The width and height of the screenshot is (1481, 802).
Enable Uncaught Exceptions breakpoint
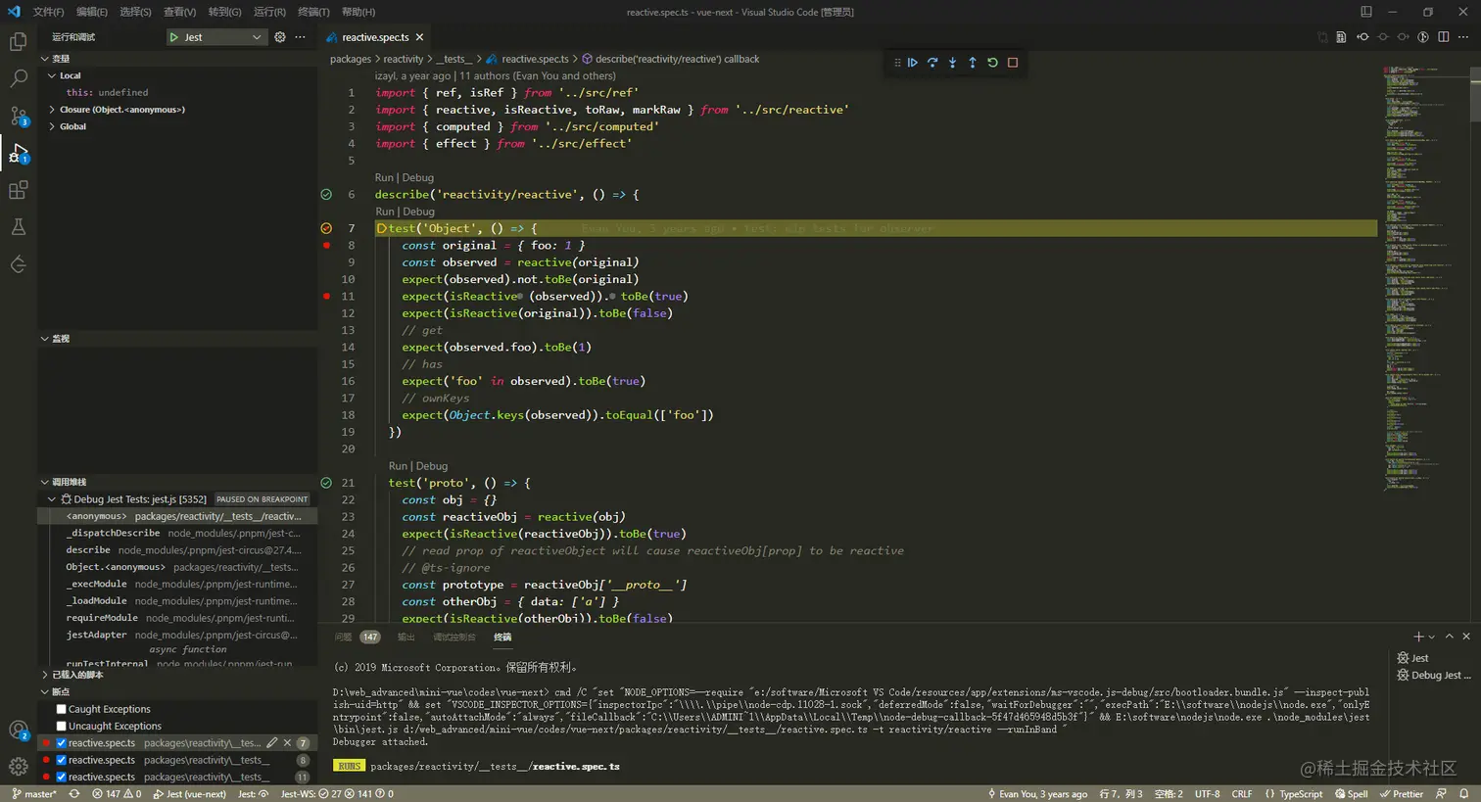(62, 727)
